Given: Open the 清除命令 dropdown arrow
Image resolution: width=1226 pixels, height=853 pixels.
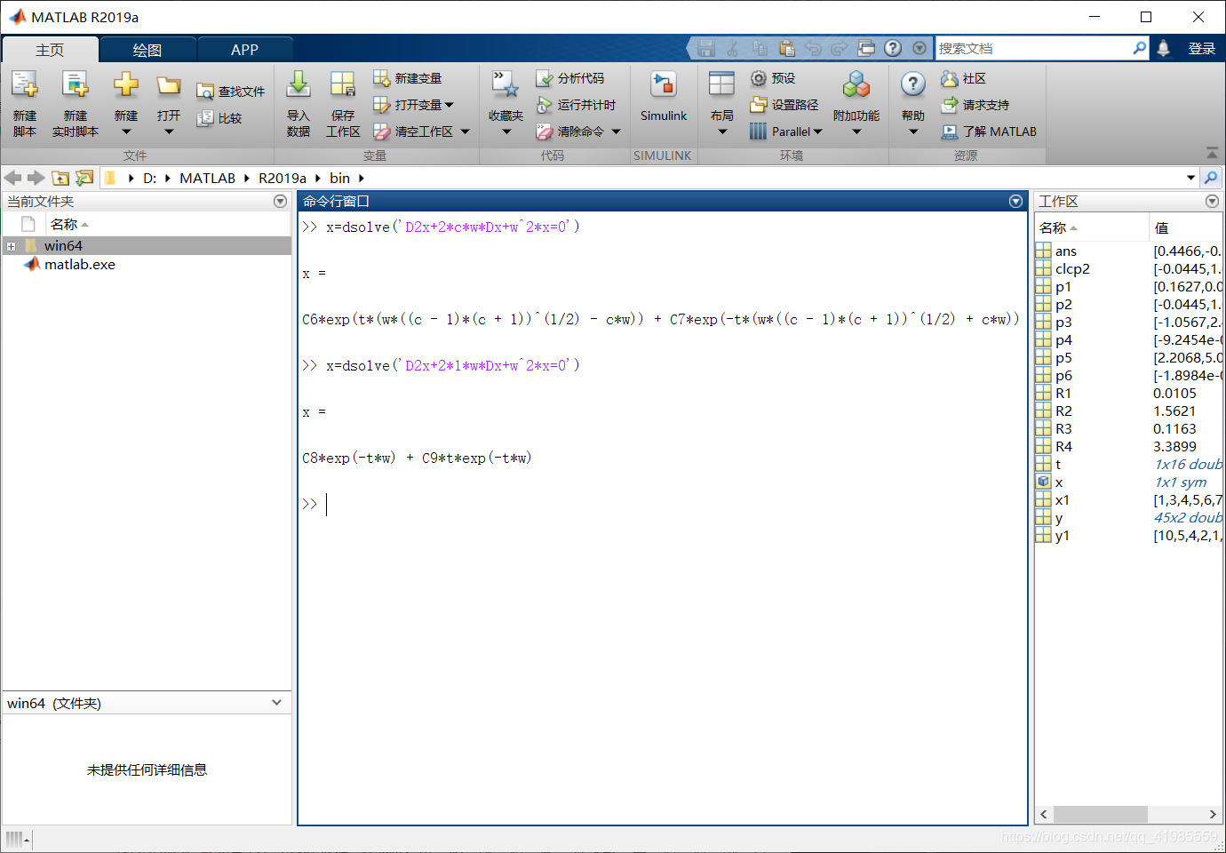Looking at the screenshot, I should pos(616,132).
